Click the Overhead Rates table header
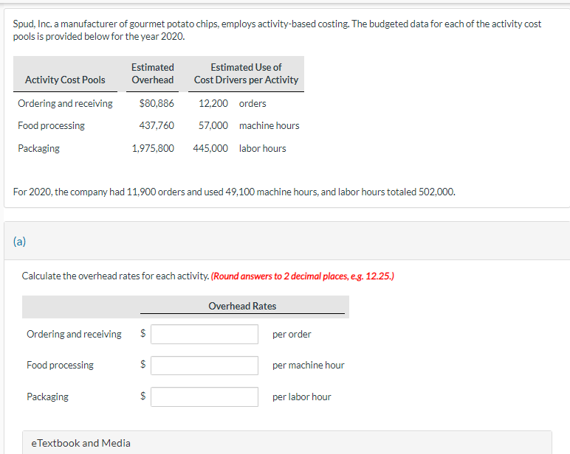The height and width of the screenshot is (454, 570). tap(242, 307)
